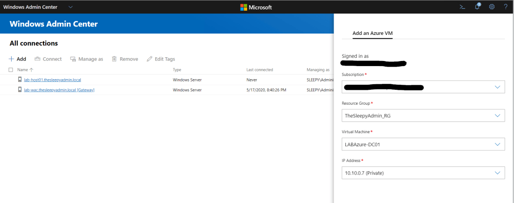Open lab-host01.thesleepyadmin.local link
This screenshot has height=203, width=514.
coord(52,80)
